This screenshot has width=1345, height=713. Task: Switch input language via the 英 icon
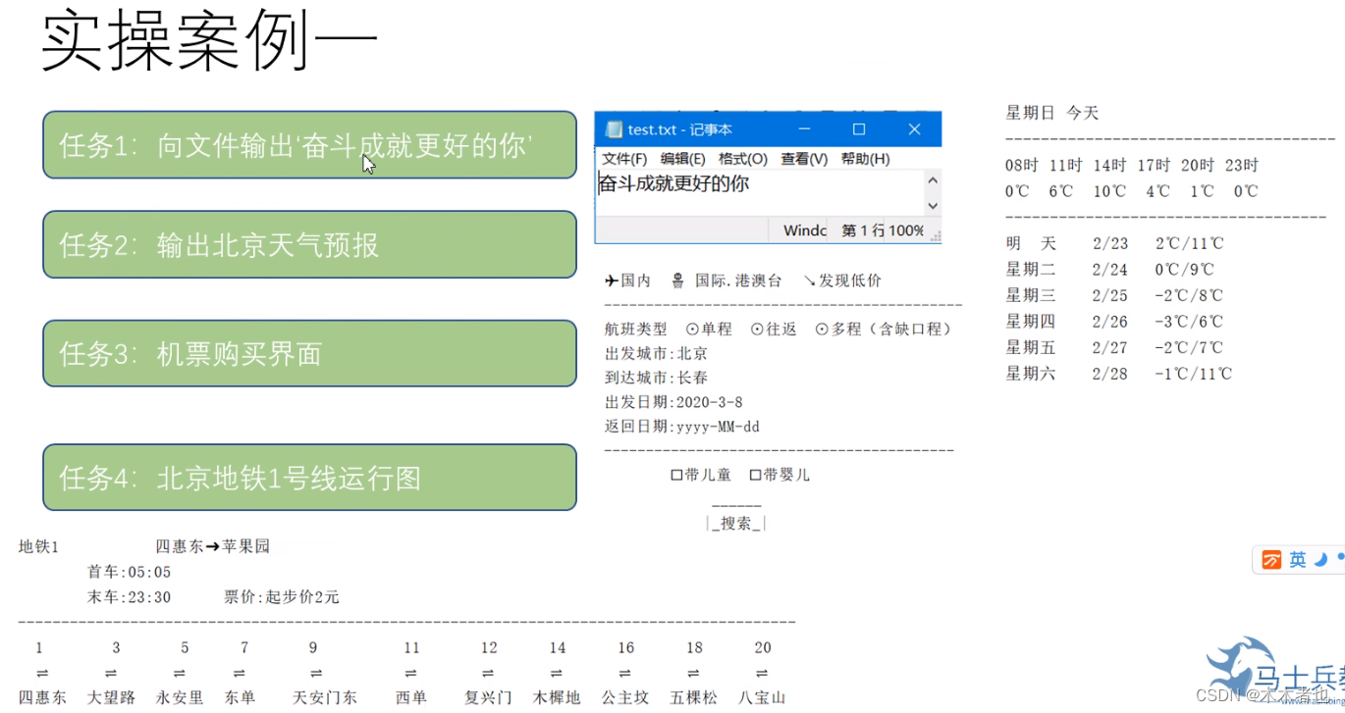point(1298,559)
